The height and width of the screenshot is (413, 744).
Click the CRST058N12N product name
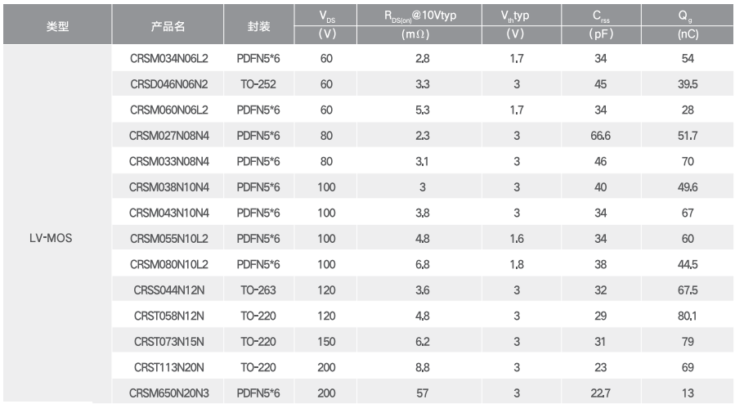tap(169, 316)
